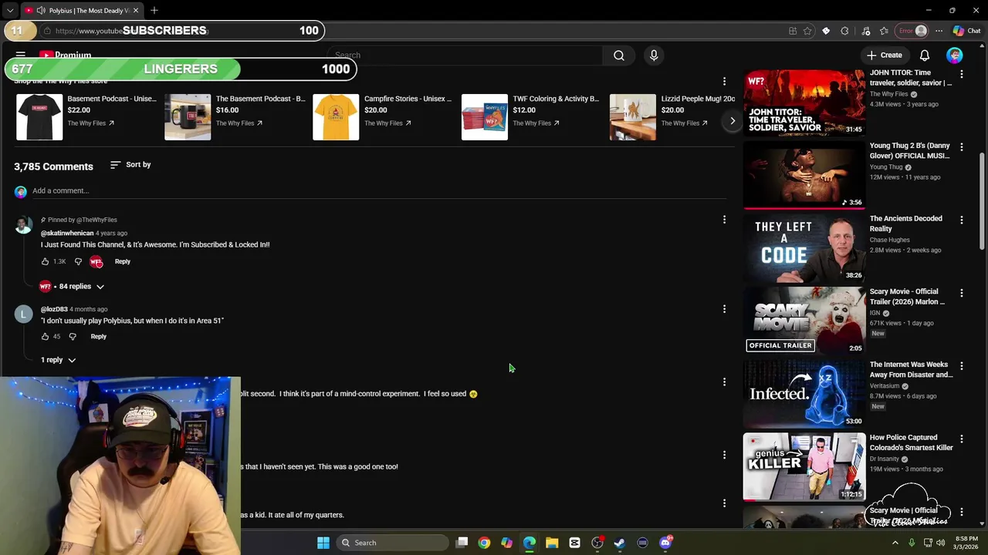Open the Windows Start menu
Screen dimensions: 988x555
pos(323,543)
